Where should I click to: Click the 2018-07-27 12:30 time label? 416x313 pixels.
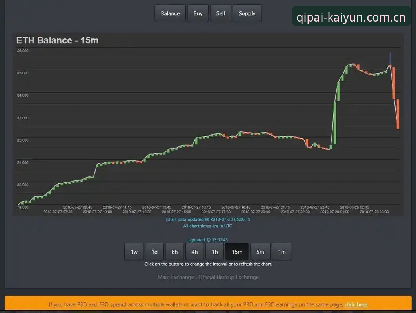137,212
